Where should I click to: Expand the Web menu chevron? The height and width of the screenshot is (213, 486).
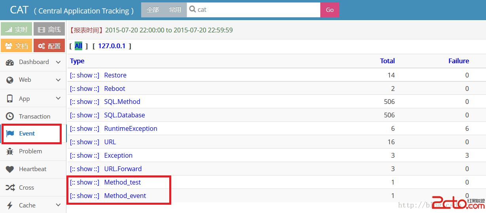59,80
